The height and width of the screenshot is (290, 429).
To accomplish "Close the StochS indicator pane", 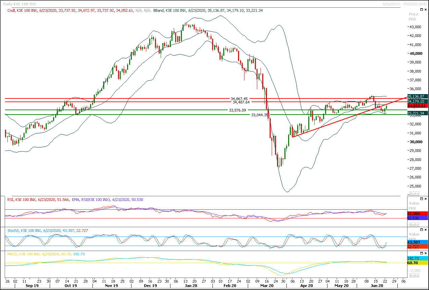I will click(426, 230).
